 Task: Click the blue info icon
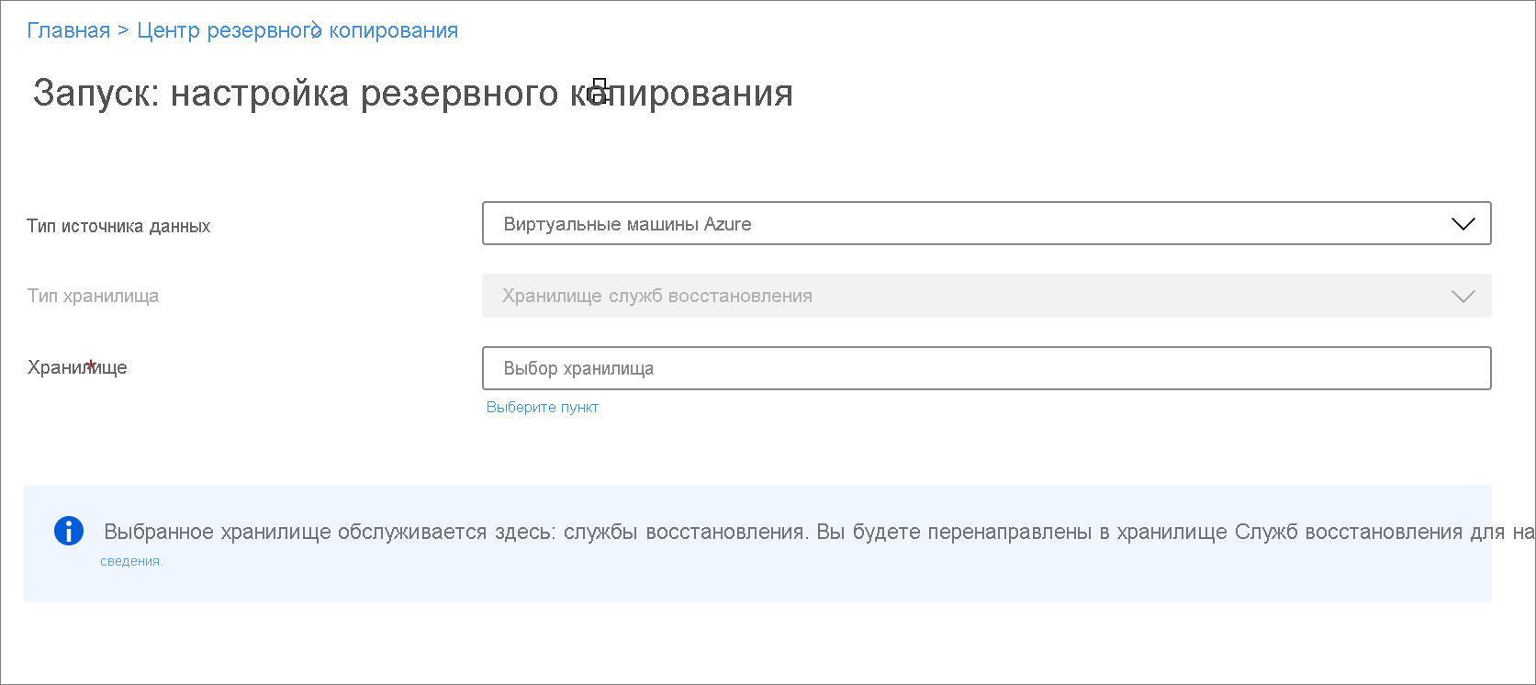point(69,531)
